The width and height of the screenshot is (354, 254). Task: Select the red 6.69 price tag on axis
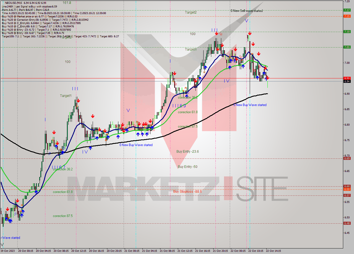tap(347, 158)
